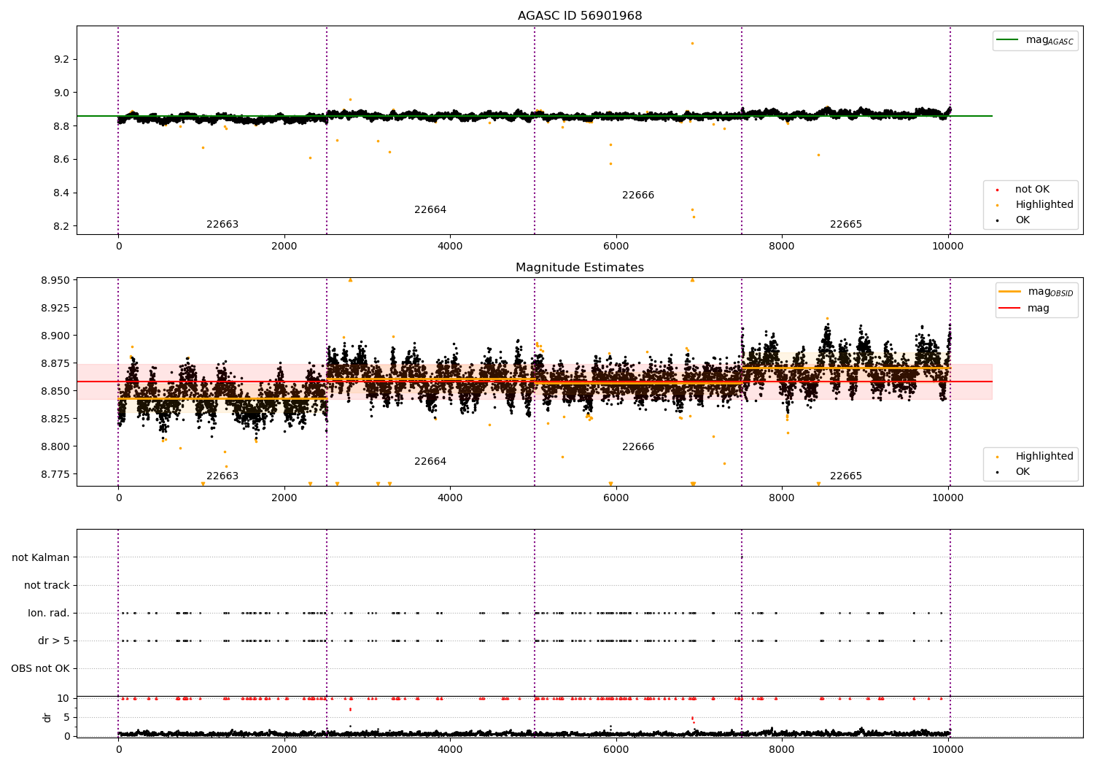Click the 'Ion. rad.' axis label
Viewport: 1094px width, 766px height.
pyautogui.click(x=49, y=614)
